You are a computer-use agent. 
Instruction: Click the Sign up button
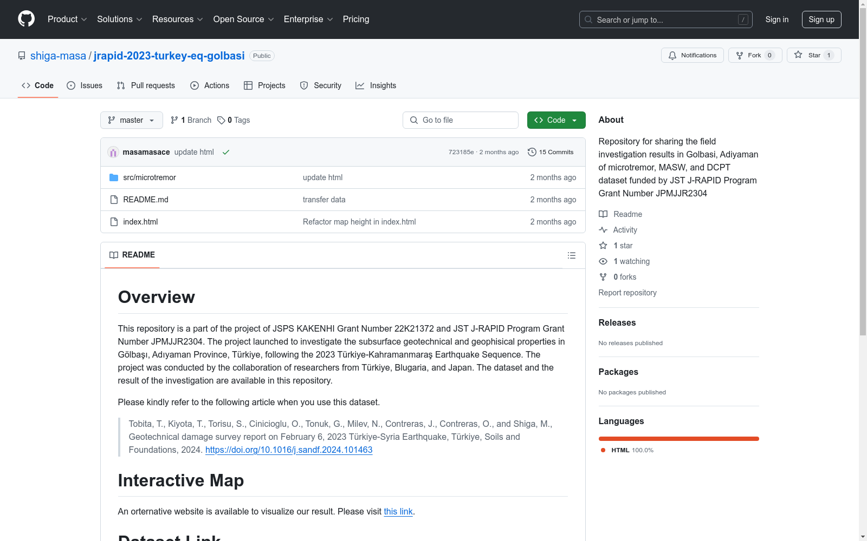821,19
